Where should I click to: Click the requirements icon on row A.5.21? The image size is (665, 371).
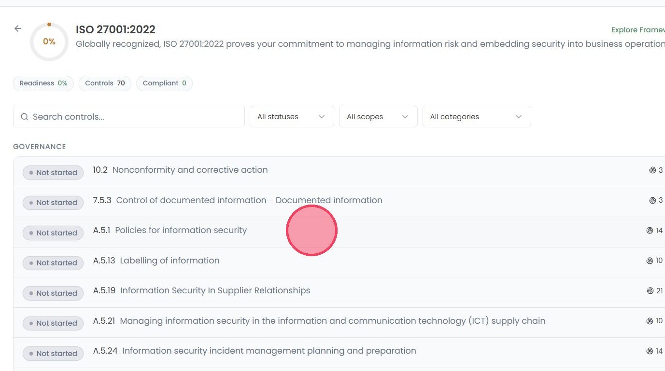[650, 321]
